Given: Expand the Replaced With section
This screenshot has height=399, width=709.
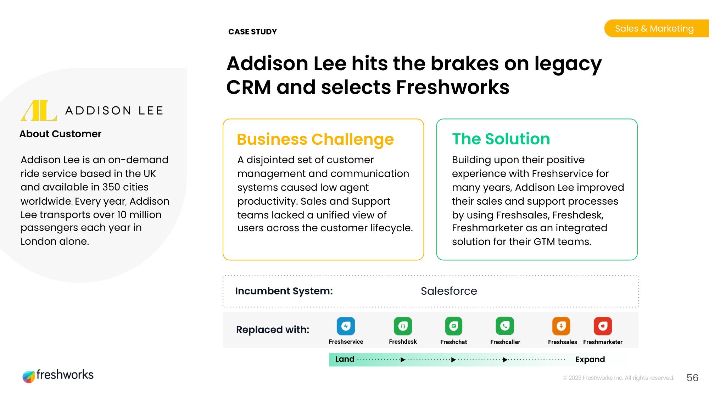Looking at the screenshot, I should click(x=589, y=359).
